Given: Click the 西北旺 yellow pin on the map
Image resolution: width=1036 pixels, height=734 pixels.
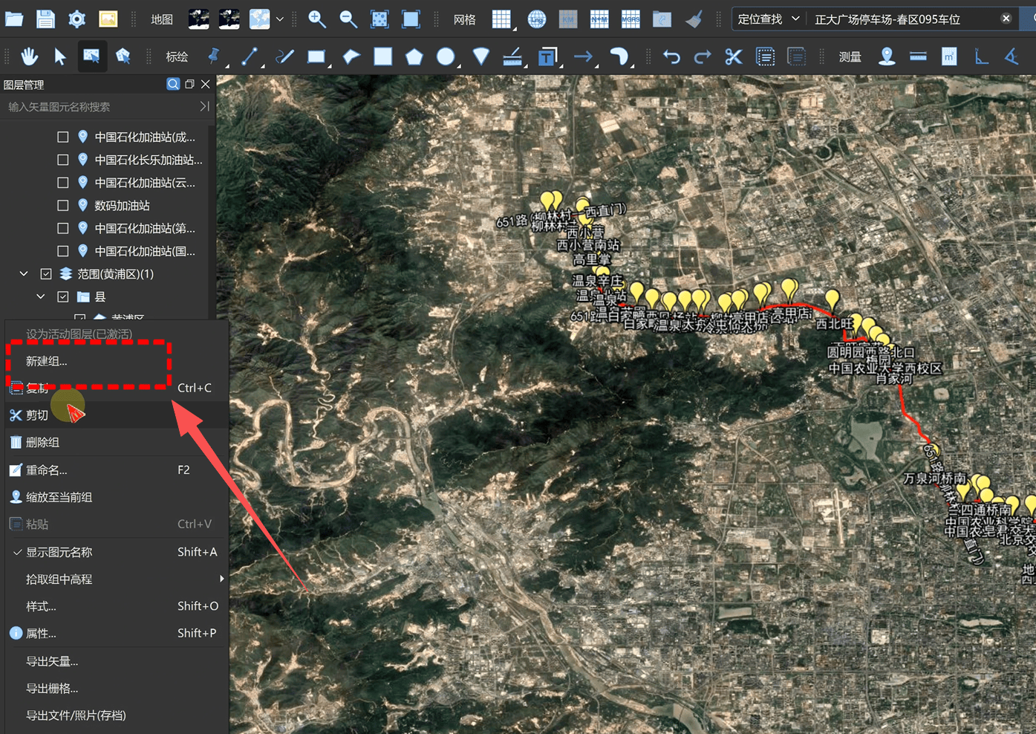Looking at the screenshot, I should coord(833,299).
